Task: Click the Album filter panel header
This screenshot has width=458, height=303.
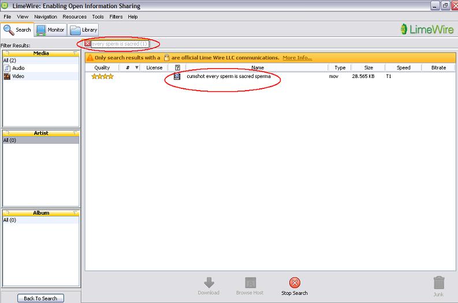Action: 41,213
